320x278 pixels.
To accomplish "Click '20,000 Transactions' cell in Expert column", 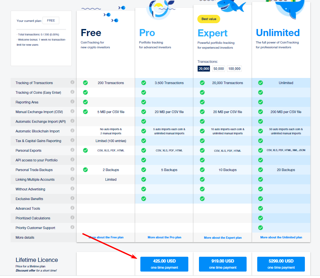I will (228, 83).
